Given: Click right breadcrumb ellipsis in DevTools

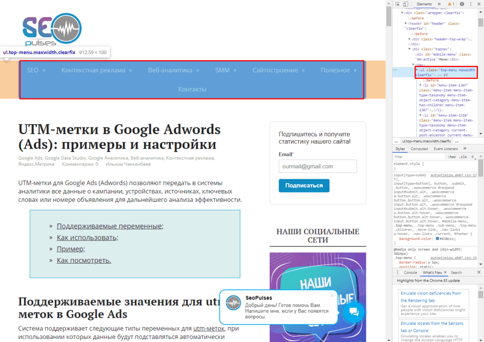Looking at the screenshot, I should [x=457, y=142].
